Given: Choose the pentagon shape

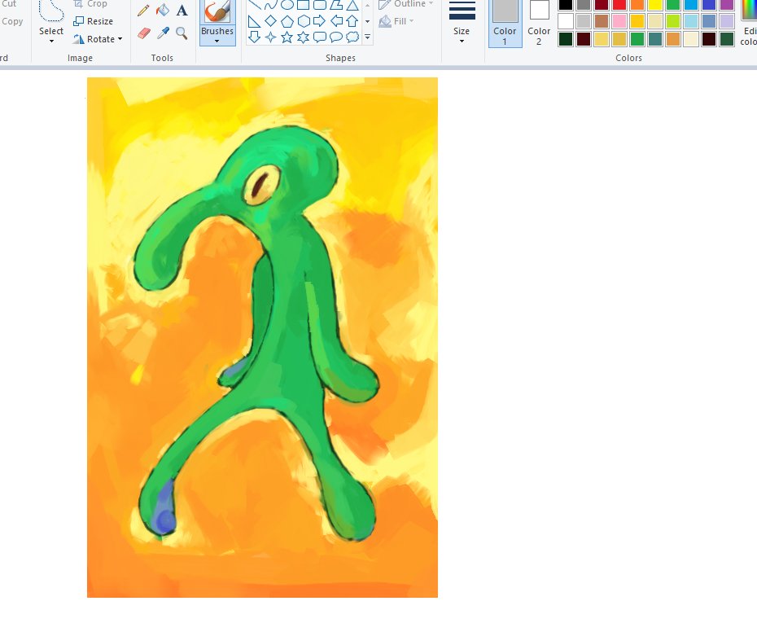Looking at the screenshot, I should tap(287, 21).
